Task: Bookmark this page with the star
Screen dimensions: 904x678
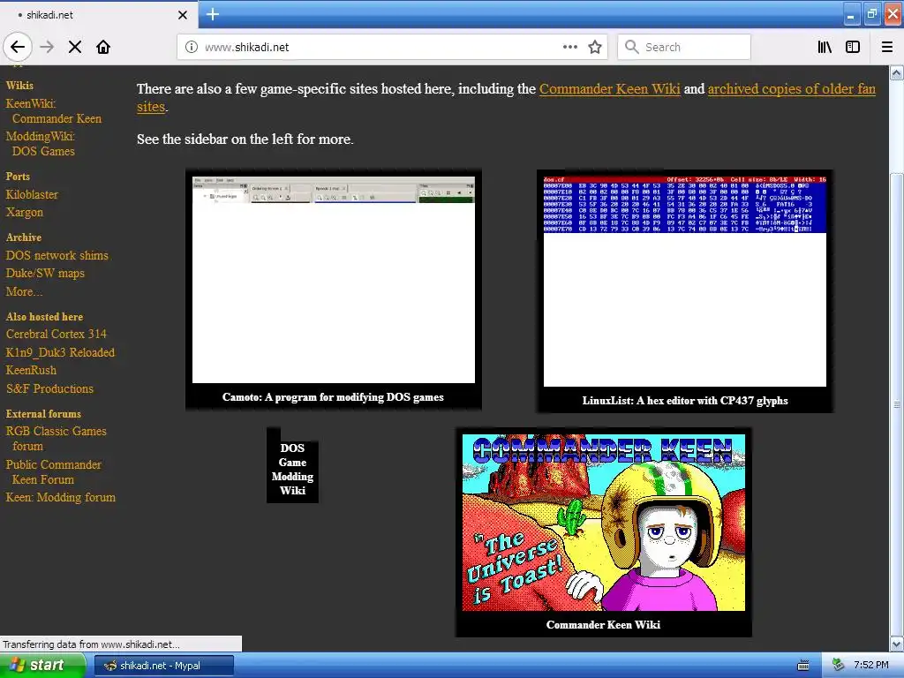Action: [595, 47]
